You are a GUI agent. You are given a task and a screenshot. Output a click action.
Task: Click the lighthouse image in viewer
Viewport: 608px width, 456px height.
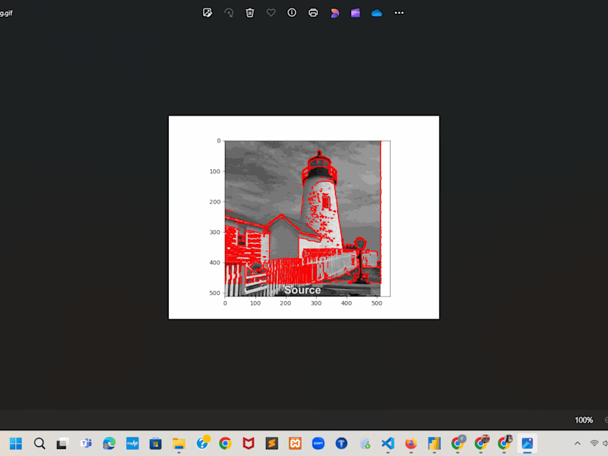click(303, 217)
